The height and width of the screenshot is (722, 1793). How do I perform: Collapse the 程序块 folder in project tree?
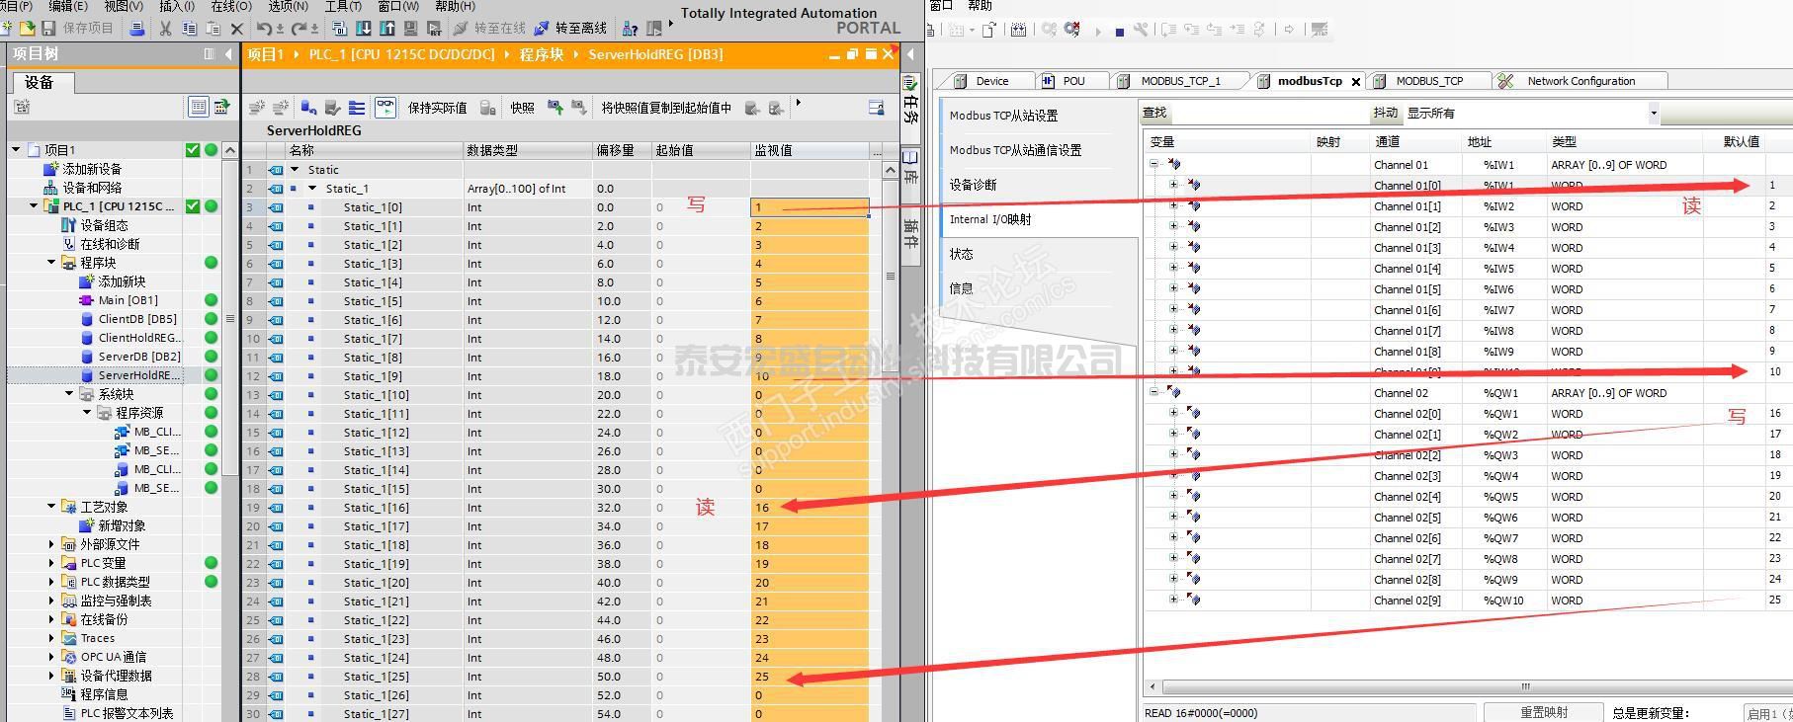(51, 263)
